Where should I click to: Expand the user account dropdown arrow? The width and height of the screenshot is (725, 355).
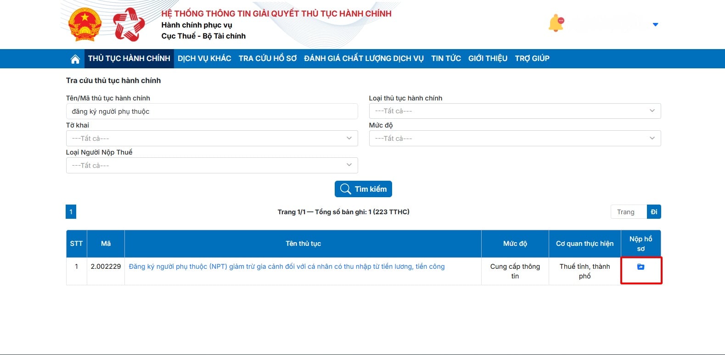click(x=655, y=25)
